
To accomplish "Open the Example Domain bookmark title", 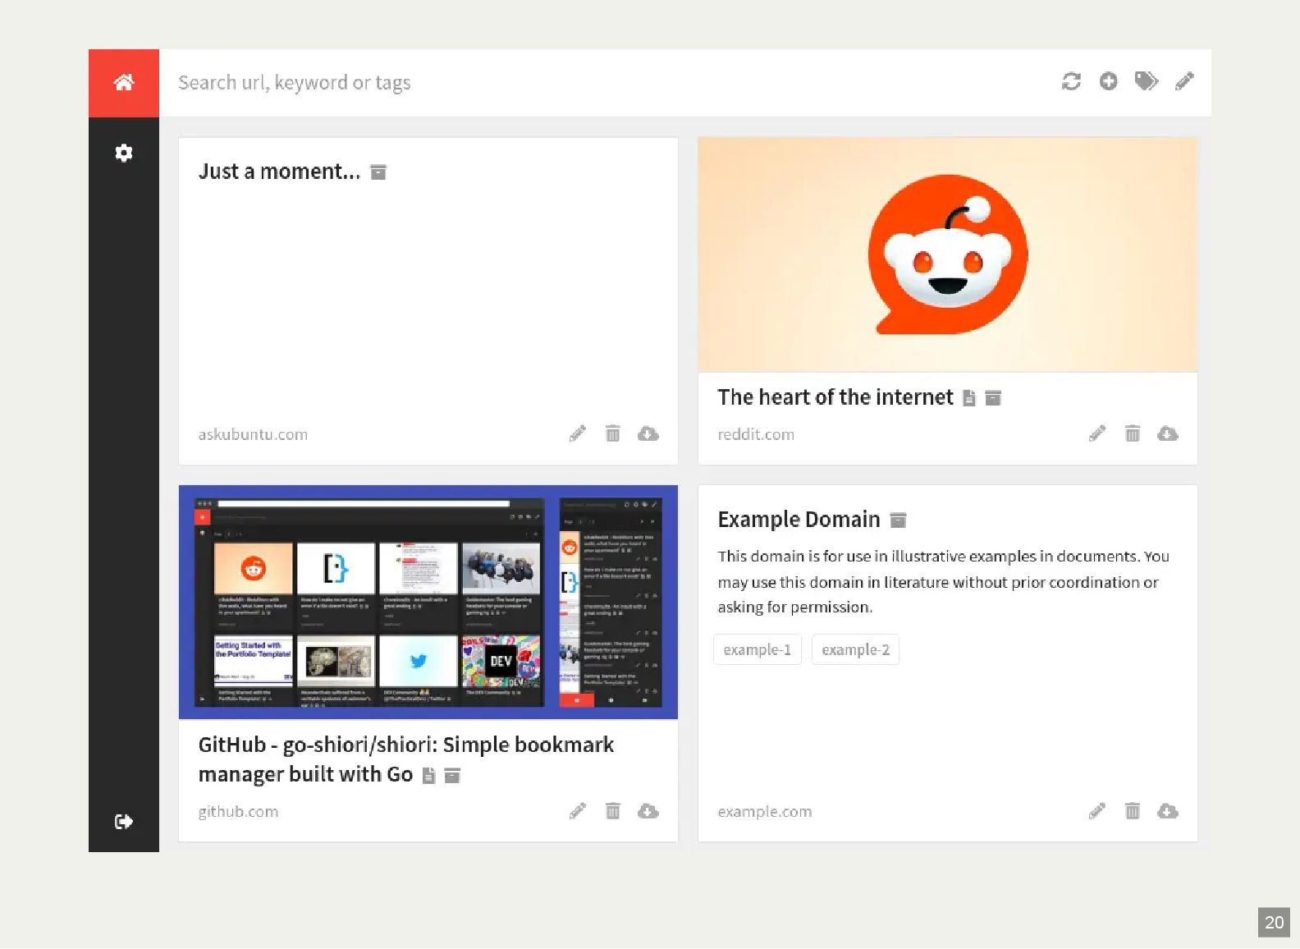I will point(799,520).
